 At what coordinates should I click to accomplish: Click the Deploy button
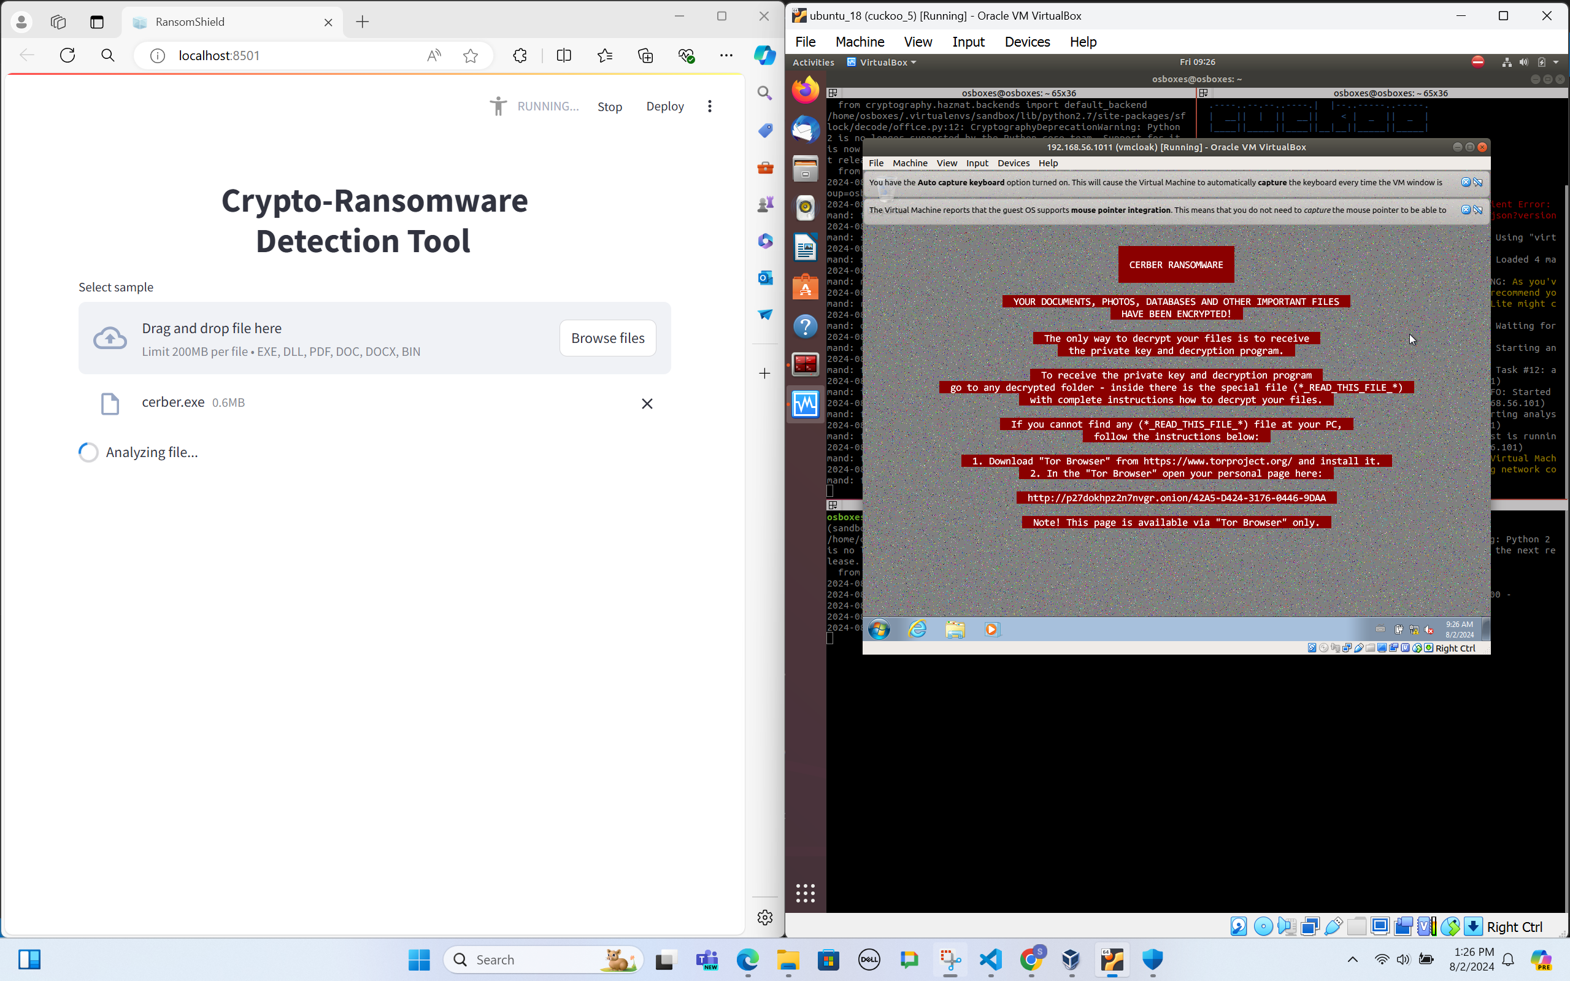pos(664,106)
